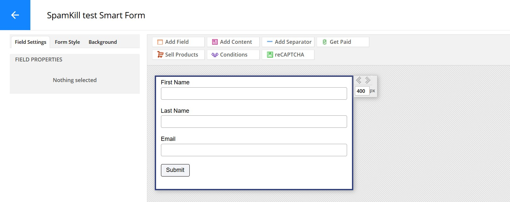Click the Get Paid button label

click(340, 42)
